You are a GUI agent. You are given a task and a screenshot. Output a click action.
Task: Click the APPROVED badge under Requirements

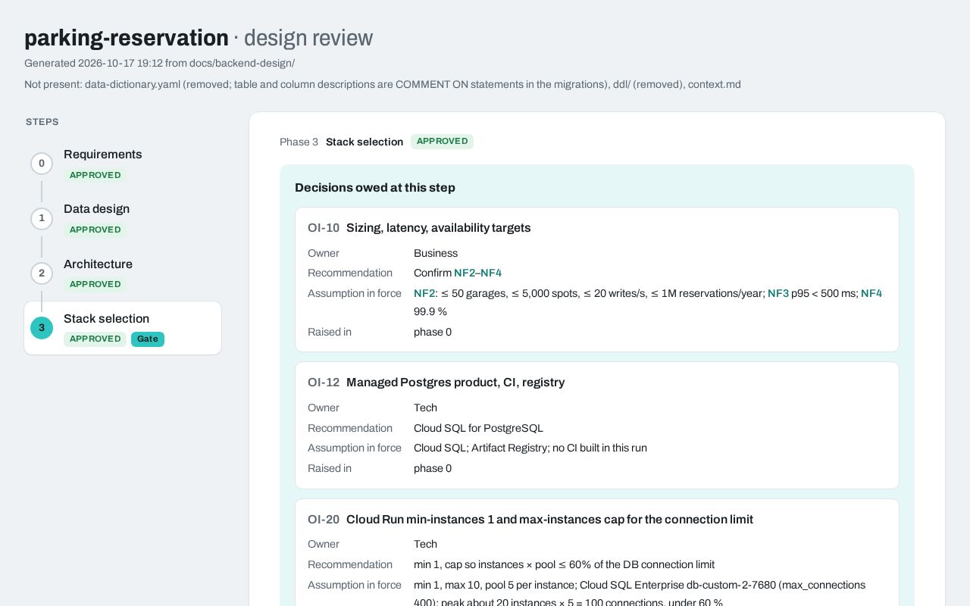pyautogui.click(x=95, y=175)
